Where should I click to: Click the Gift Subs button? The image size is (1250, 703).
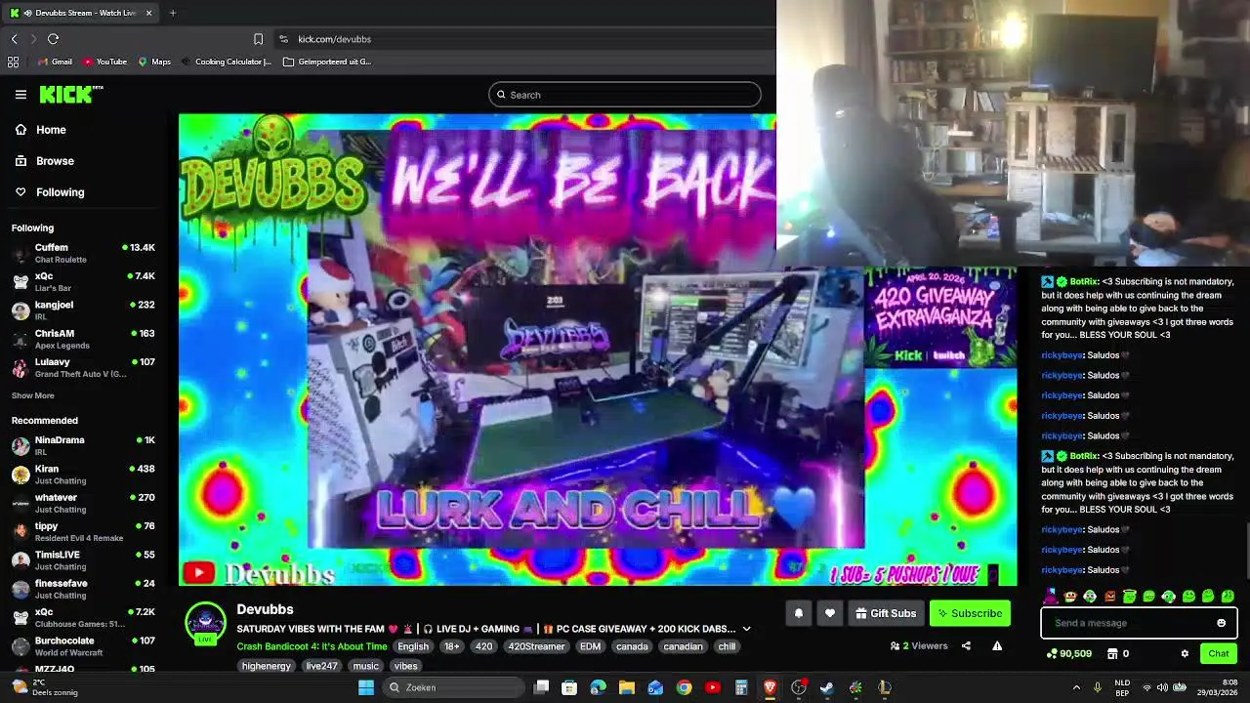click(x=886, y=613)
